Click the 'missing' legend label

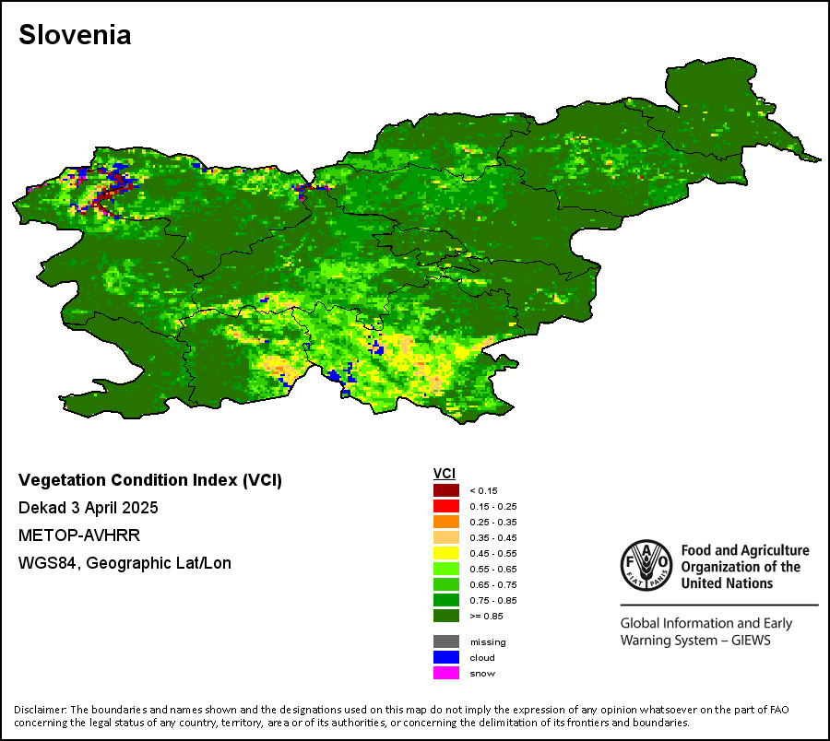point(488,642)
